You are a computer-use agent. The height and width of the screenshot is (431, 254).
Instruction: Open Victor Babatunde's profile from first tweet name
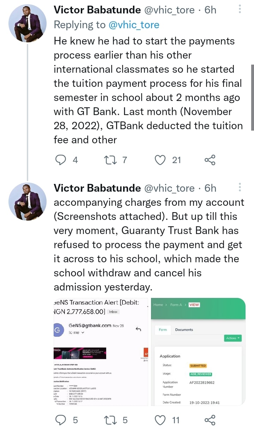tap(97, 10)
